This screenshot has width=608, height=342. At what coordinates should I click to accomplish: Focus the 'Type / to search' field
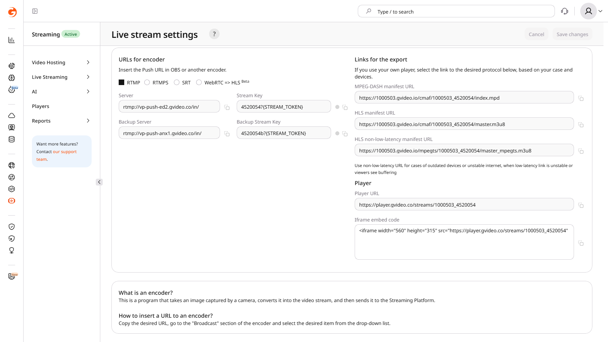tap(456, 11)
